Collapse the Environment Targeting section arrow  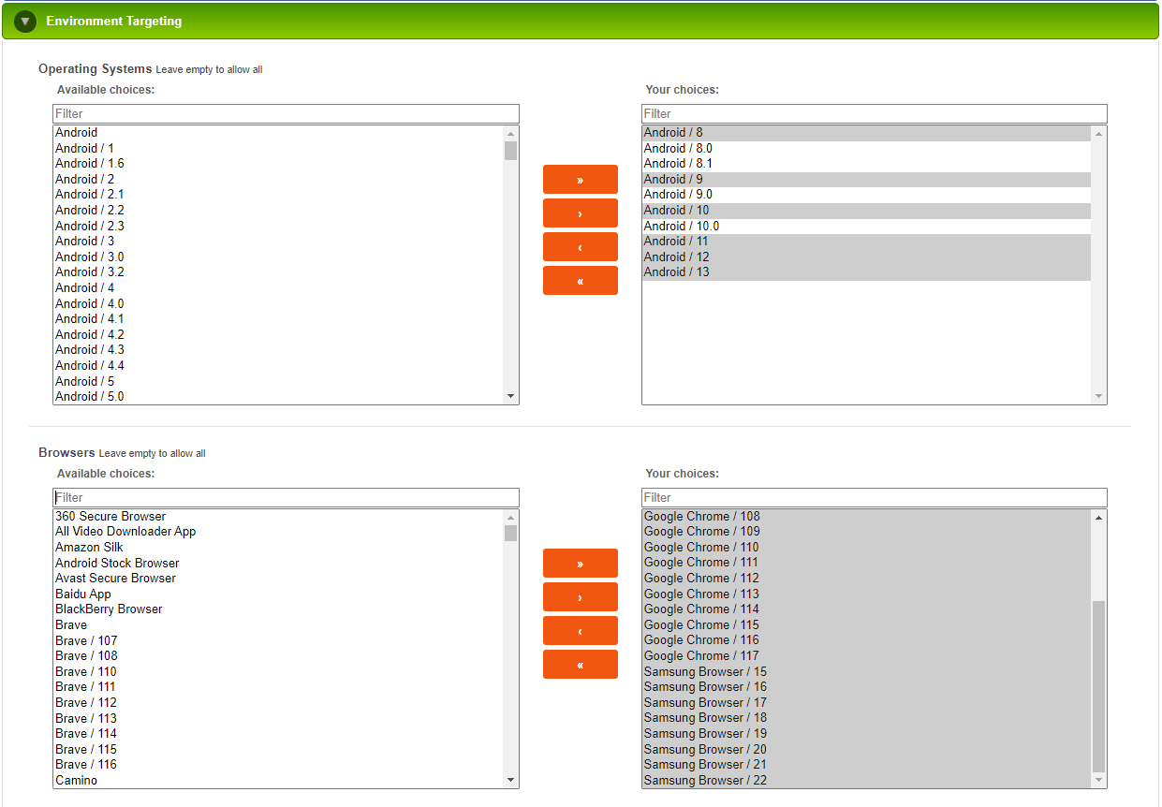pos(25,21)
